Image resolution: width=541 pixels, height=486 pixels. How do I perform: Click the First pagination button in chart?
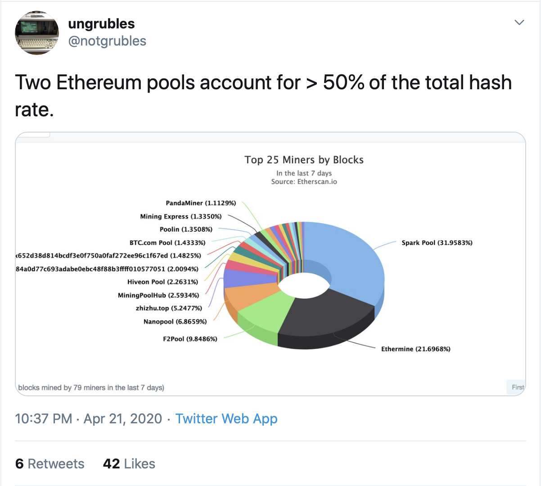[516, 387]
